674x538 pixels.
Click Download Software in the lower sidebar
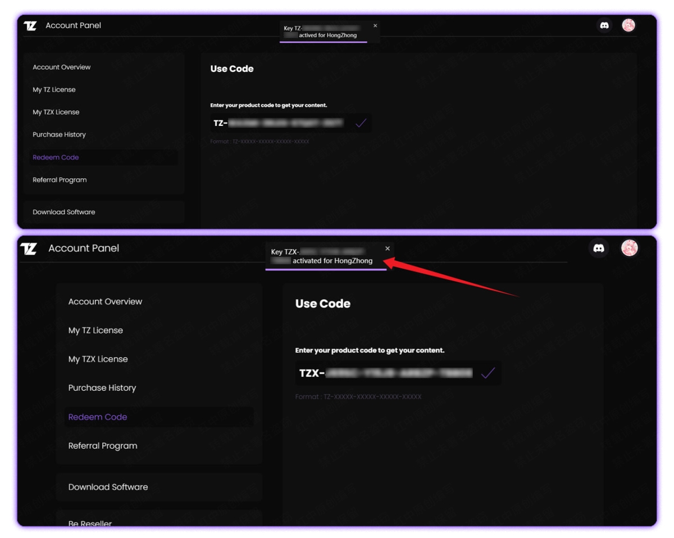click(108, 487)
